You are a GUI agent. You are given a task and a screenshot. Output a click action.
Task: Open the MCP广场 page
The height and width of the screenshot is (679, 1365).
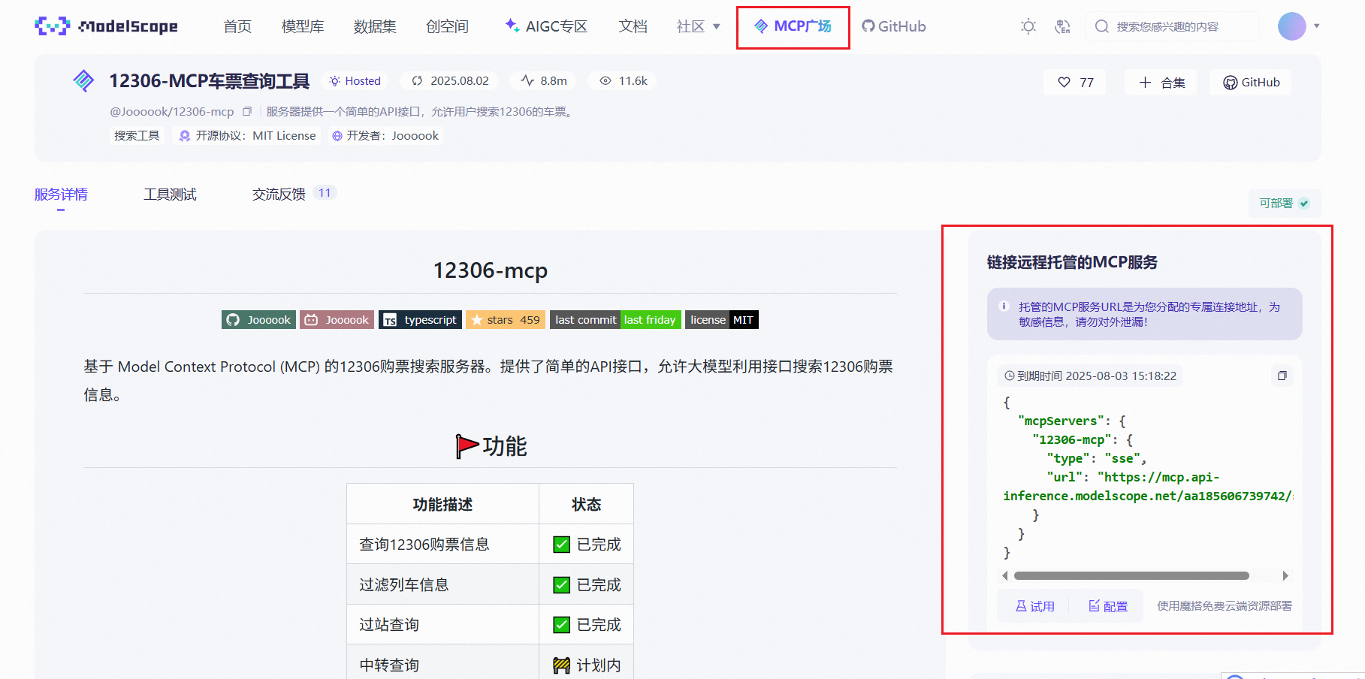pyautogui.click(x=793, y=26)
